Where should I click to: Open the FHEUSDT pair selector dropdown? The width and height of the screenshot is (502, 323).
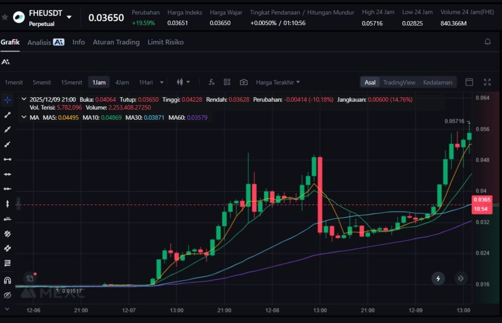coord(69,17)
